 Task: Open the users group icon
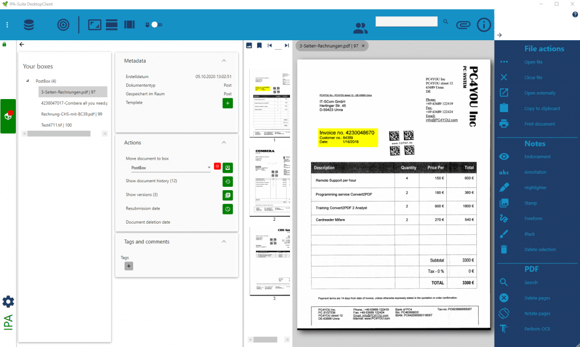click(x=360, y=28)
